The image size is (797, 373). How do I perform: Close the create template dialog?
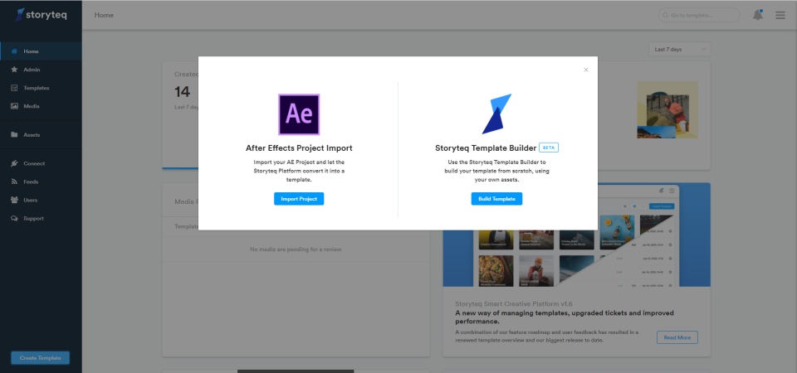coord(586,70)
